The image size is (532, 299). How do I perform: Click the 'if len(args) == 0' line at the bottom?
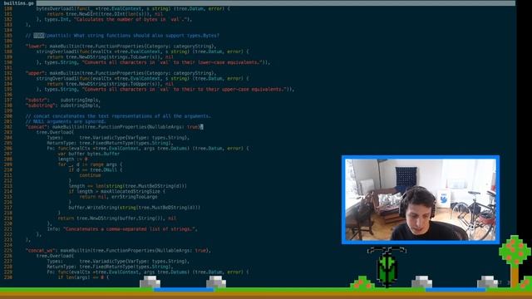coord(83,277)
